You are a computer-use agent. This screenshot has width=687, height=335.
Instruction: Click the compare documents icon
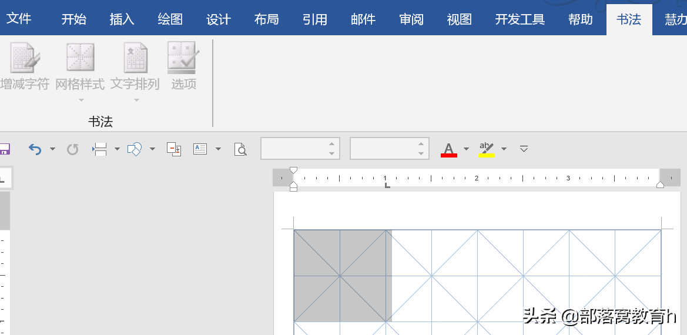pos(175,149)
